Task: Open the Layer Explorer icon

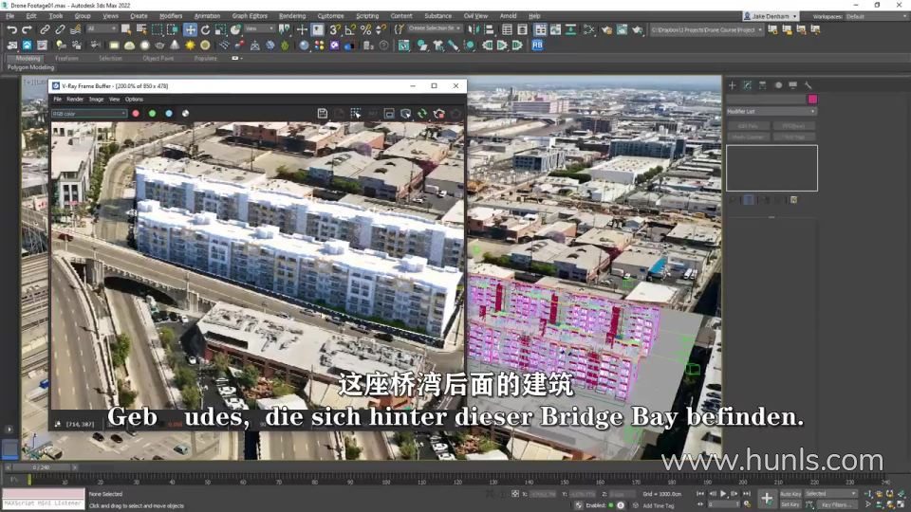Action: click(x=522, y=29)
